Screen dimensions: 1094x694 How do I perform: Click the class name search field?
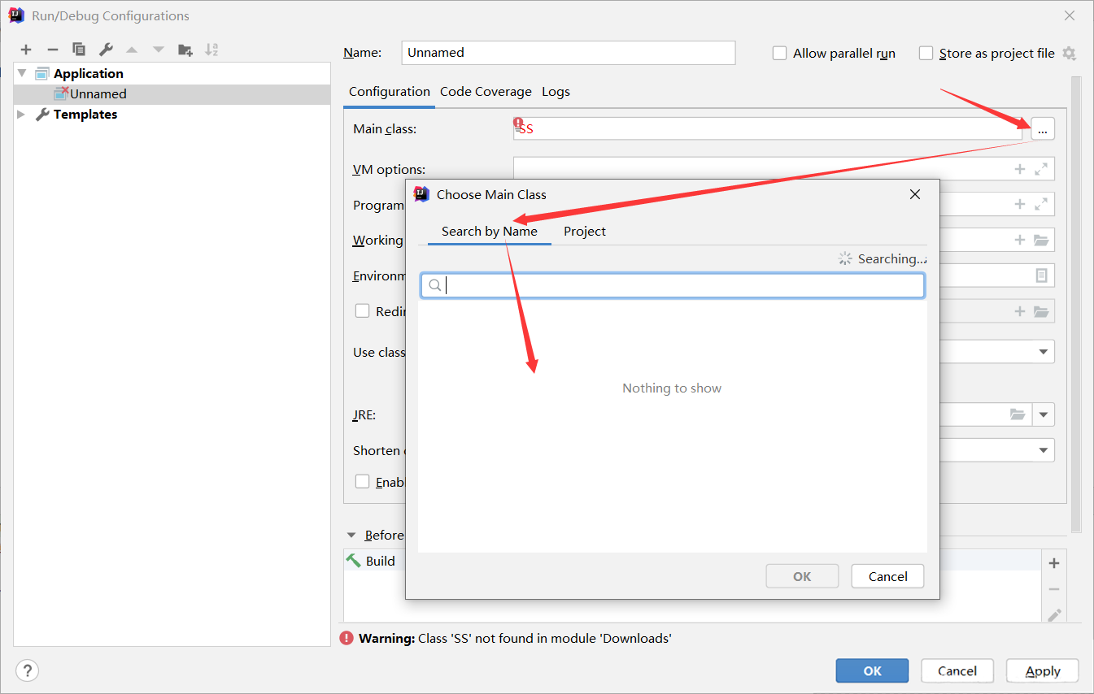[x=683, y=285]
